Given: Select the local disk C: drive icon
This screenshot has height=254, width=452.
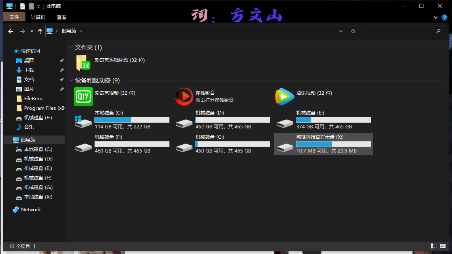Looking at the screenshot, I should pos(83,121).
